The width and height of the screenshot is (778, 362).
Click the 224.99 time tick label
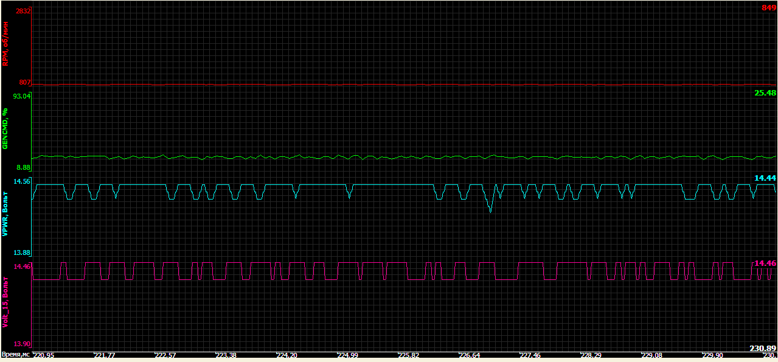coord(348,355)
